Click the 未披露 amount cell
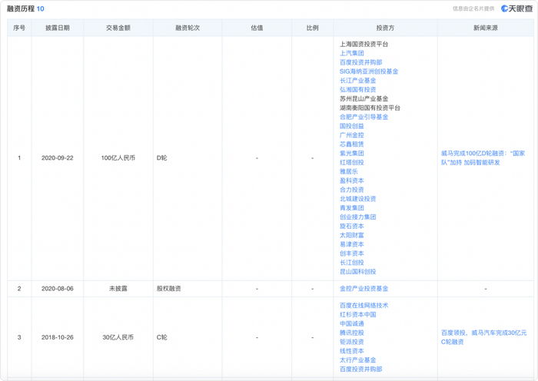Screen dimensions: 538x381 [118, 288]
